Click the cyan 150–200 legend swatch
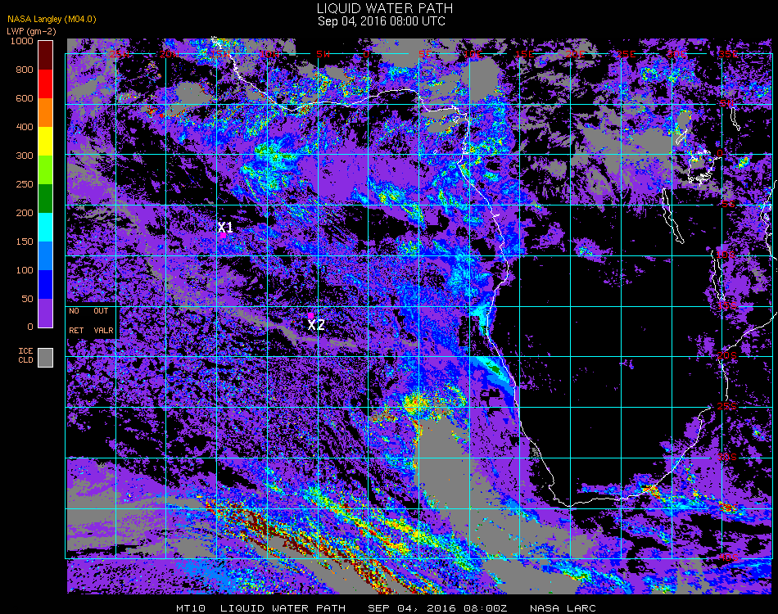The height and width of the screenshot is (614, 778). click(x=46, y=227)
